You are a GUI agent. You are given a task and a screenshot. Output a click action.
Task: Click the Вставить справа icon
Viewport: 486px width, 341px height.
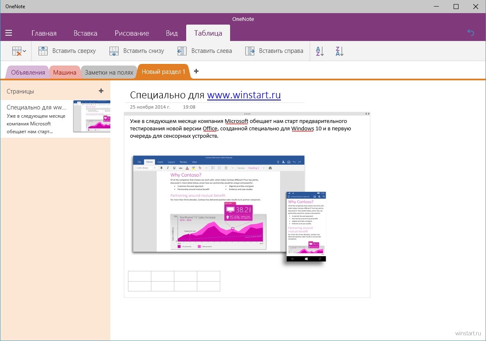pos(250,51)
